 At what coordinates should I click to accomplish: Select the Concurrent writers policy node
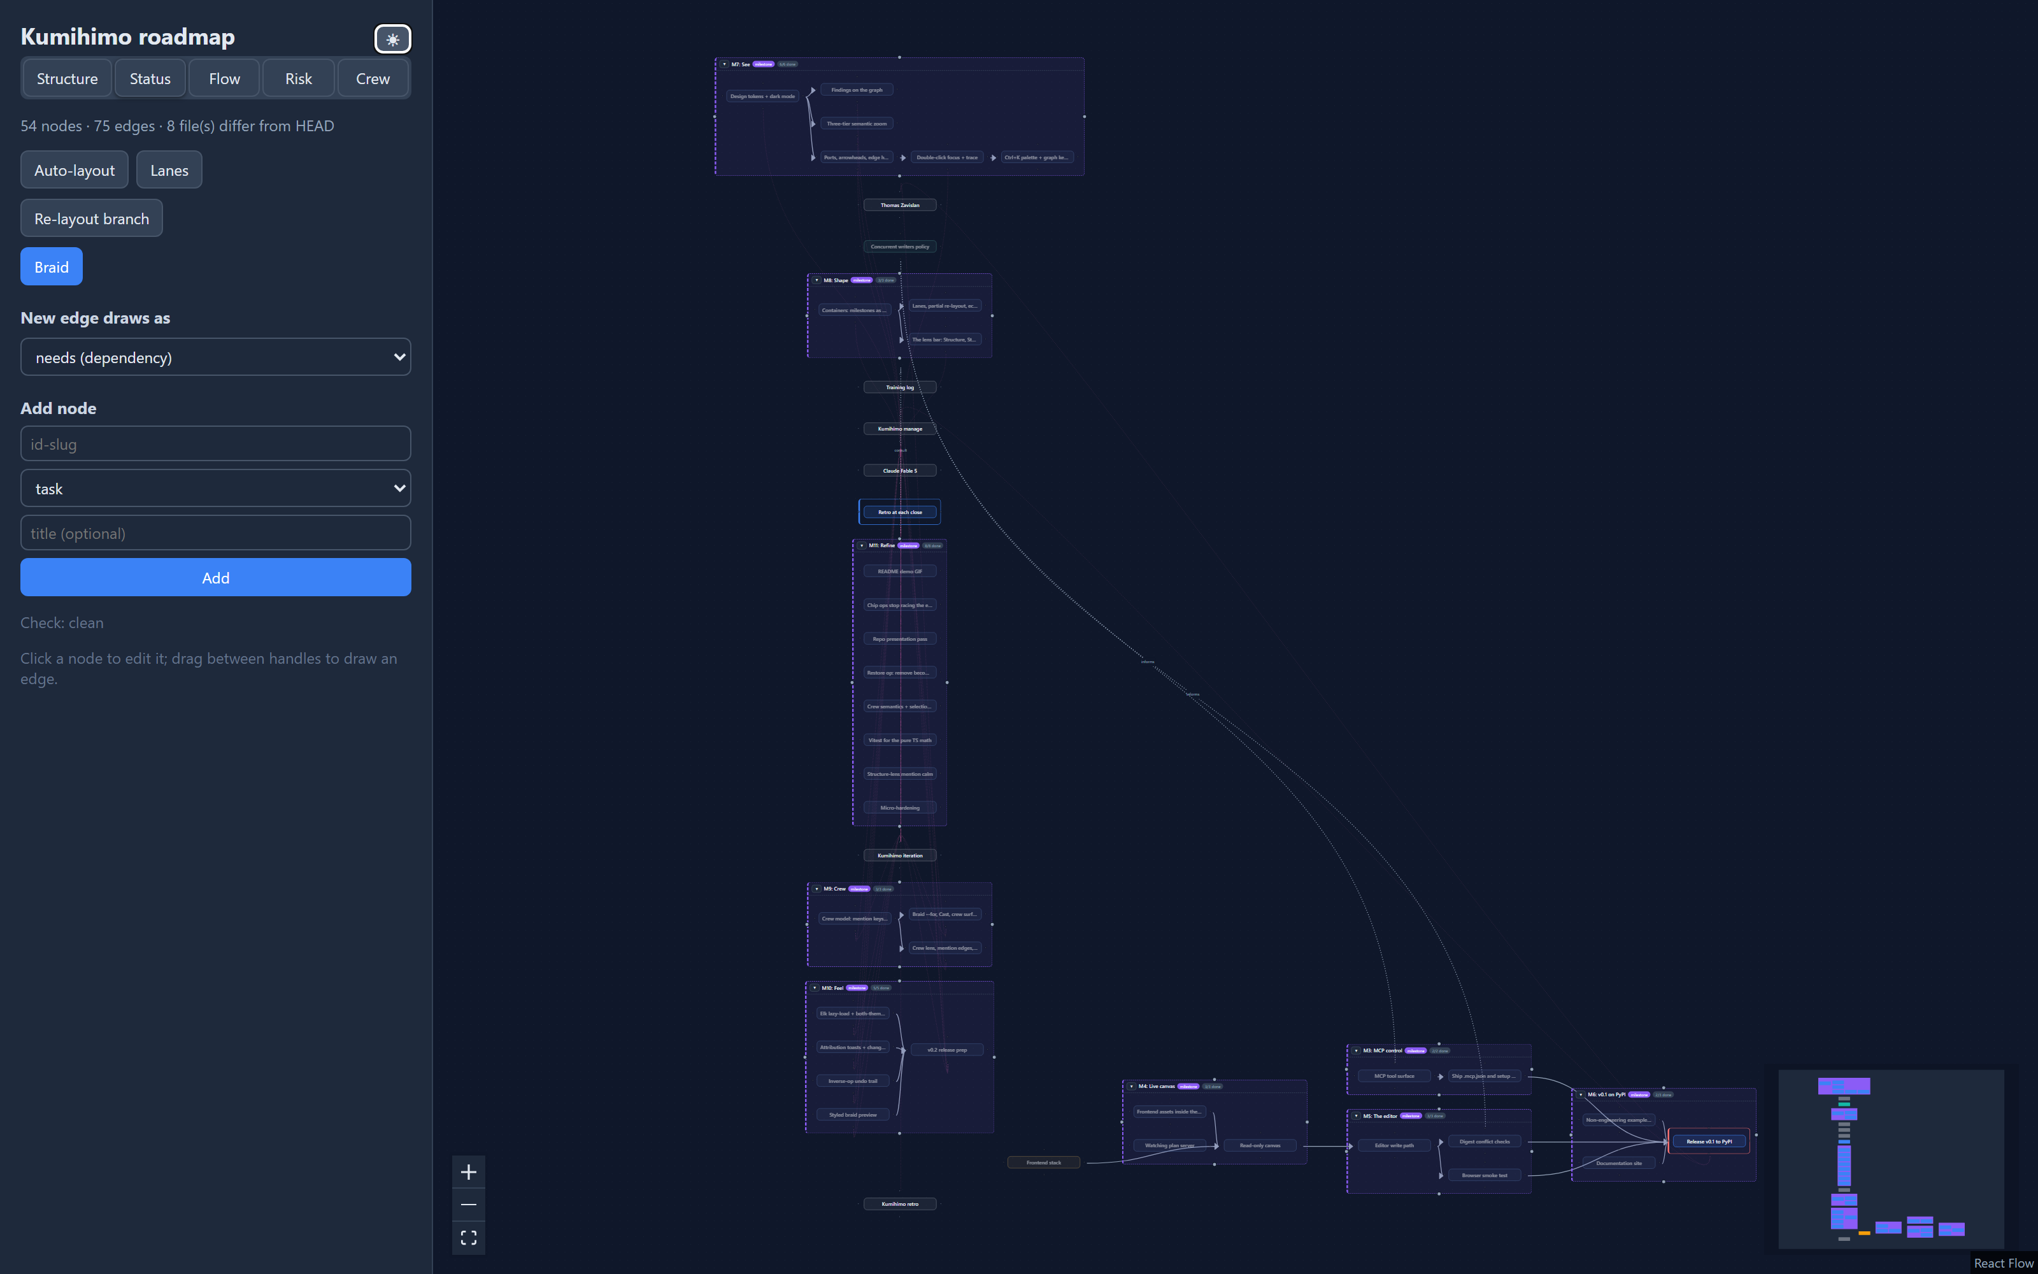point(899,247)
